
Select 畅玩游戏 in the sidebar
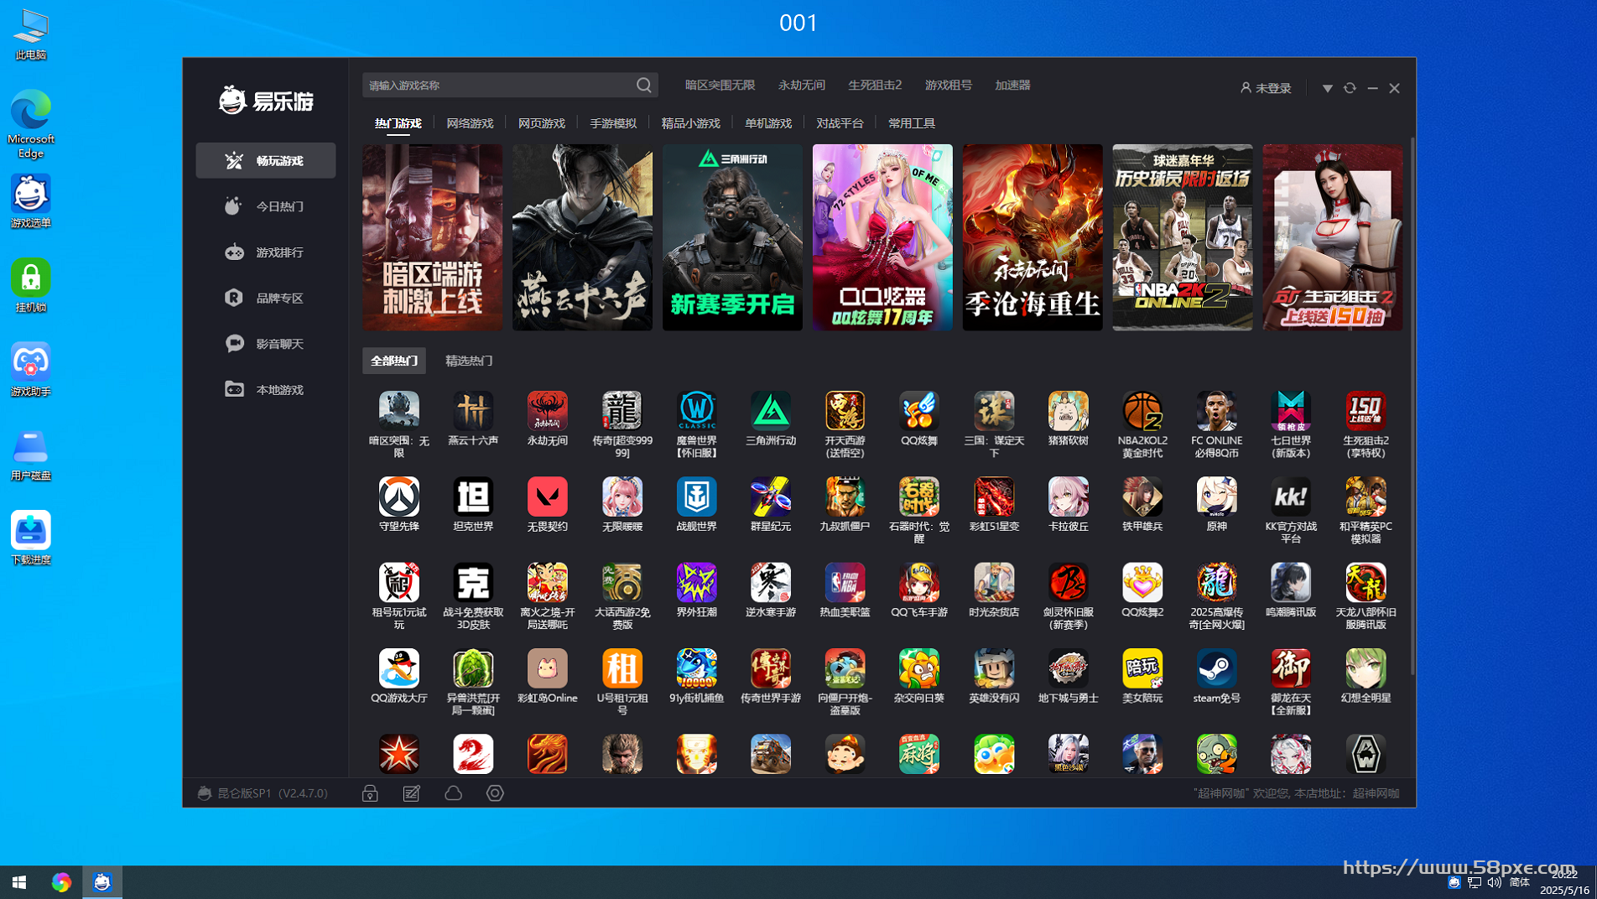click(266, 160)
